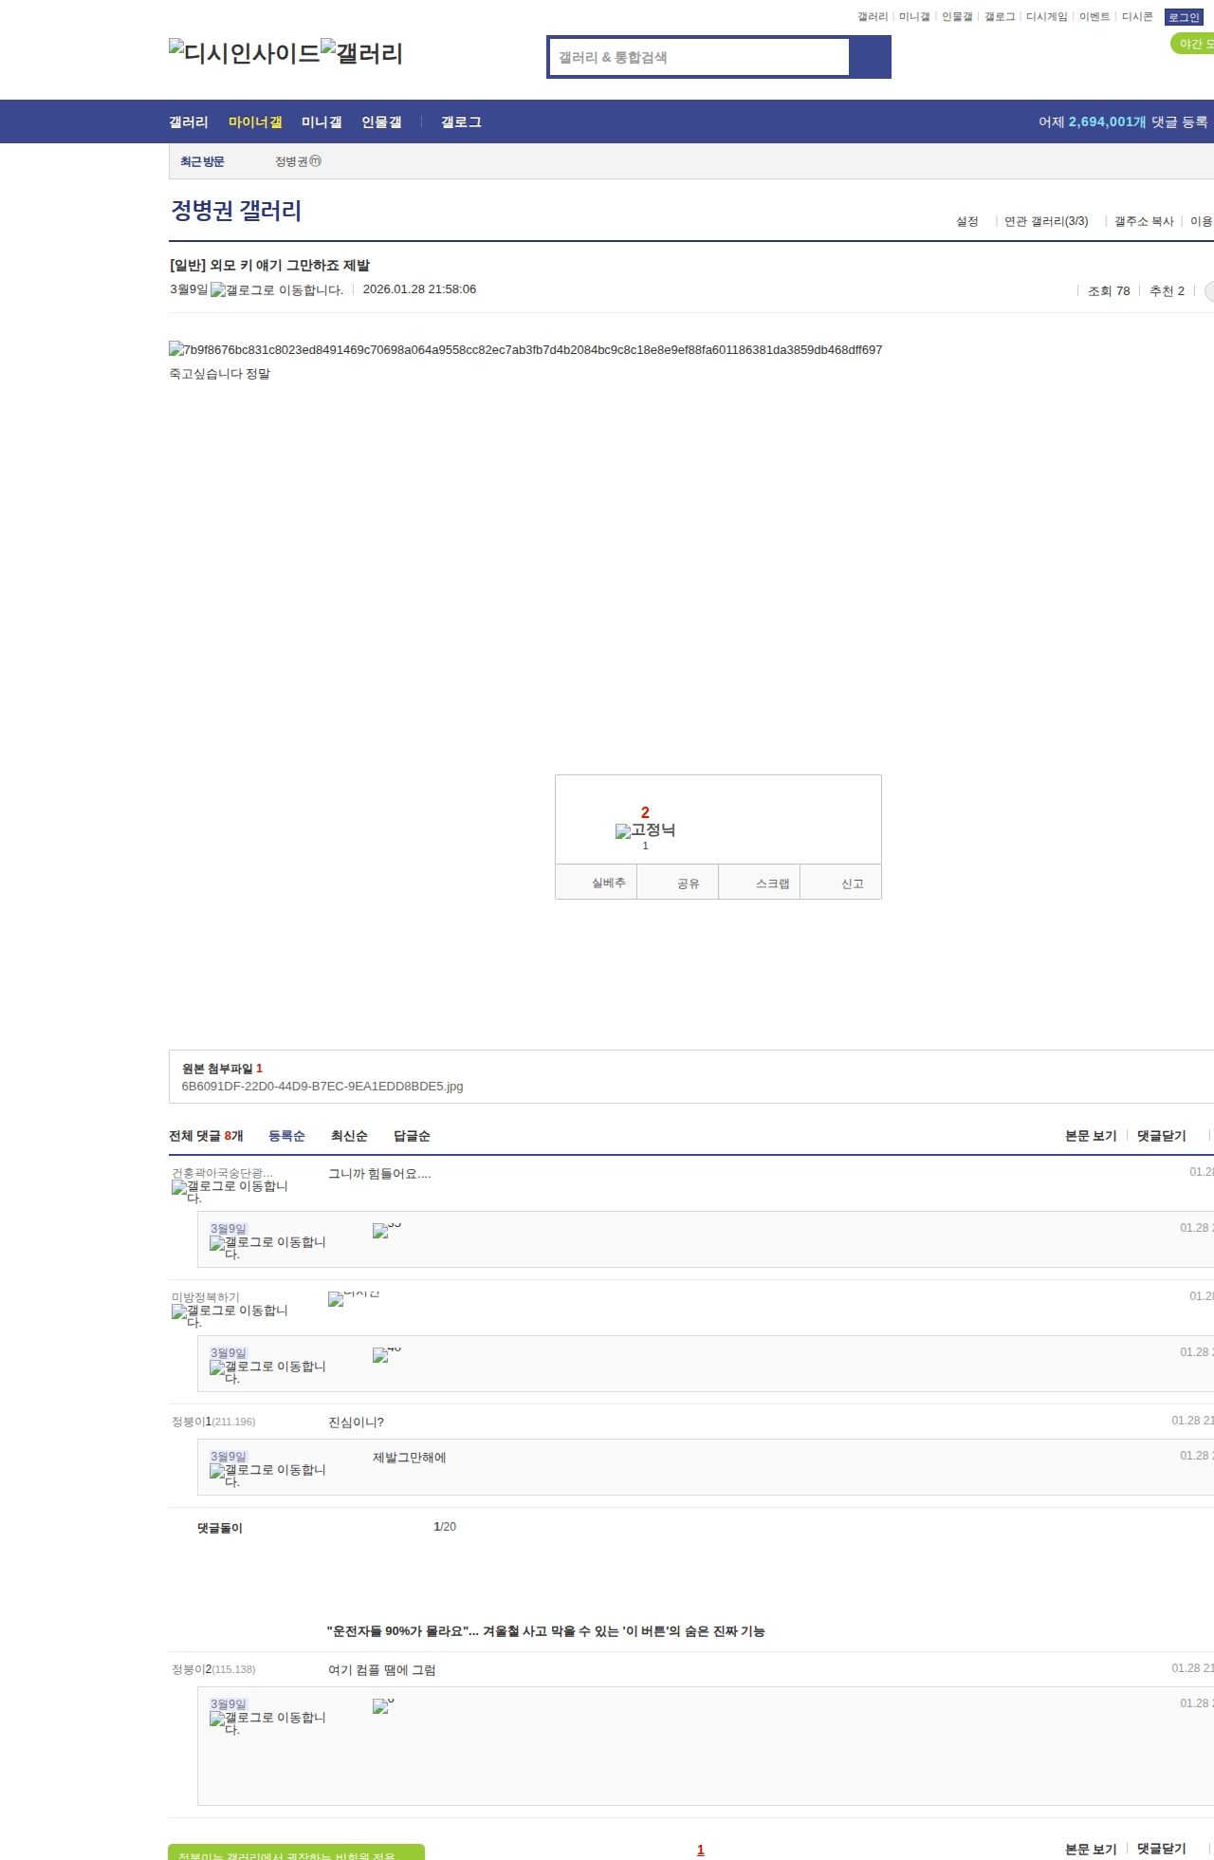
Task: Click the 갤러리 logo image beside 디시인사이드
Action: click(x=361, y=52)
